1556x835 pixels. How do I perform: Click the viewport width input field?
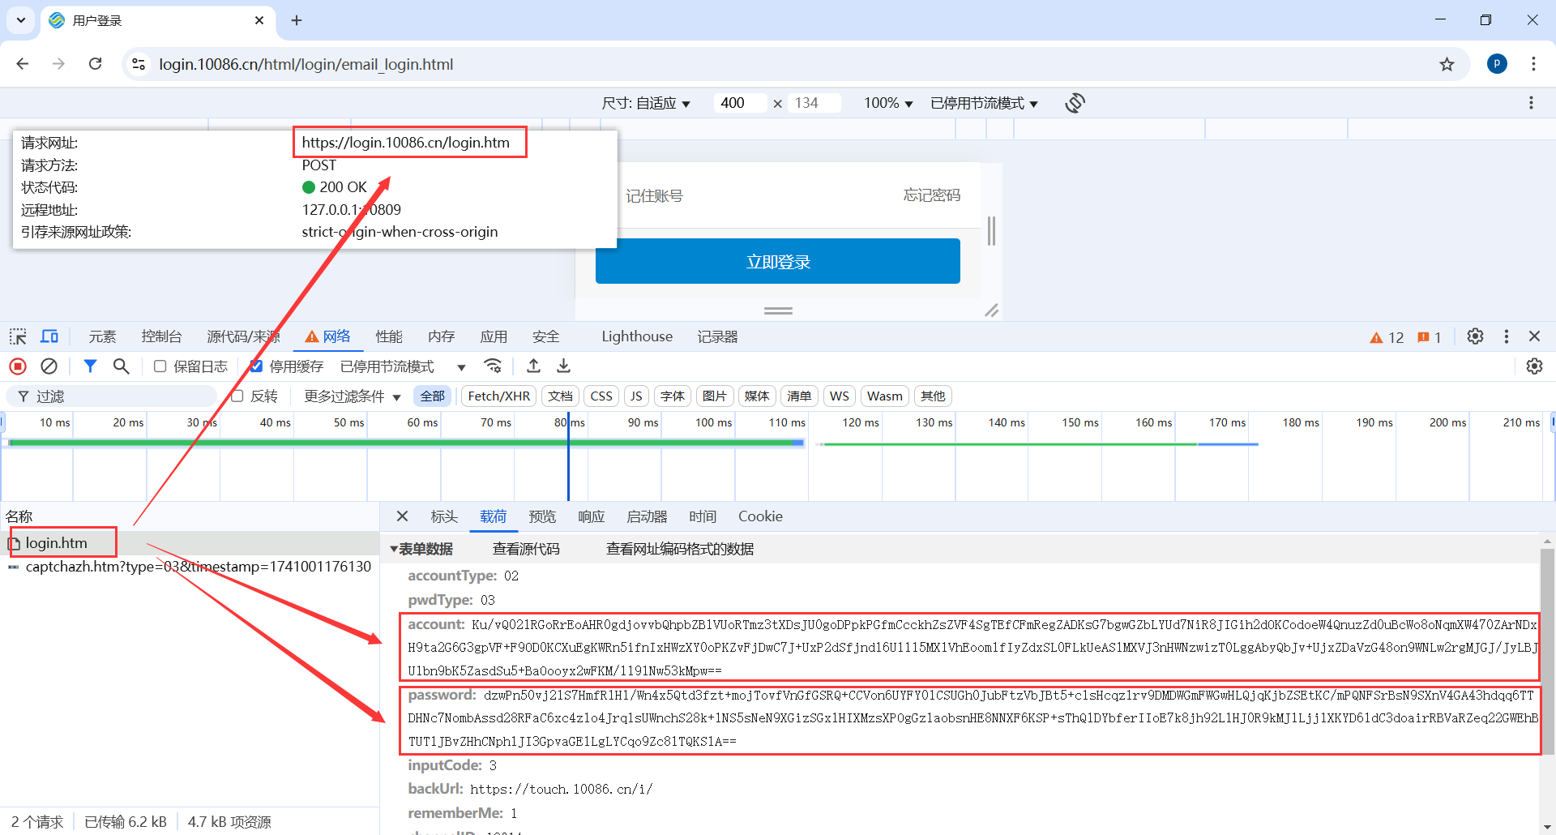pyautogui.click(x=740, y=103)
